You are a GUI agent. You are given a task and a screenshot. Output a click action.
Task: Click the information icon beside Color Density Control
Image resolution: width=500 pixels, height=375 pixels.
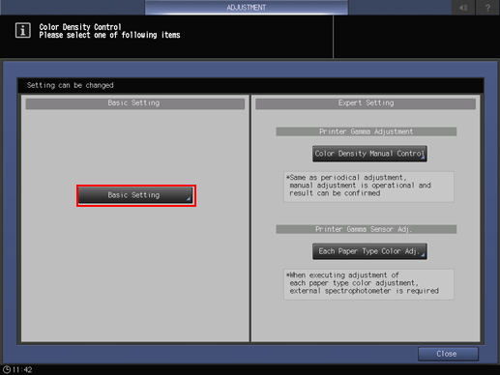pos(23,31)
